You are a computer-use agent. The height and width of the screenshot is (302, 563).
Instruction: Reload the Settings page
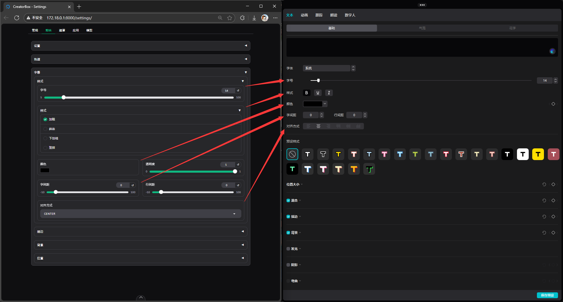[x=17, y=18]
